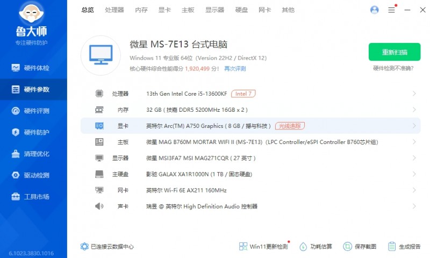This screenshot has width=430, height=258.
Task: Click the motherboard icon
Action: click(99, 142)
